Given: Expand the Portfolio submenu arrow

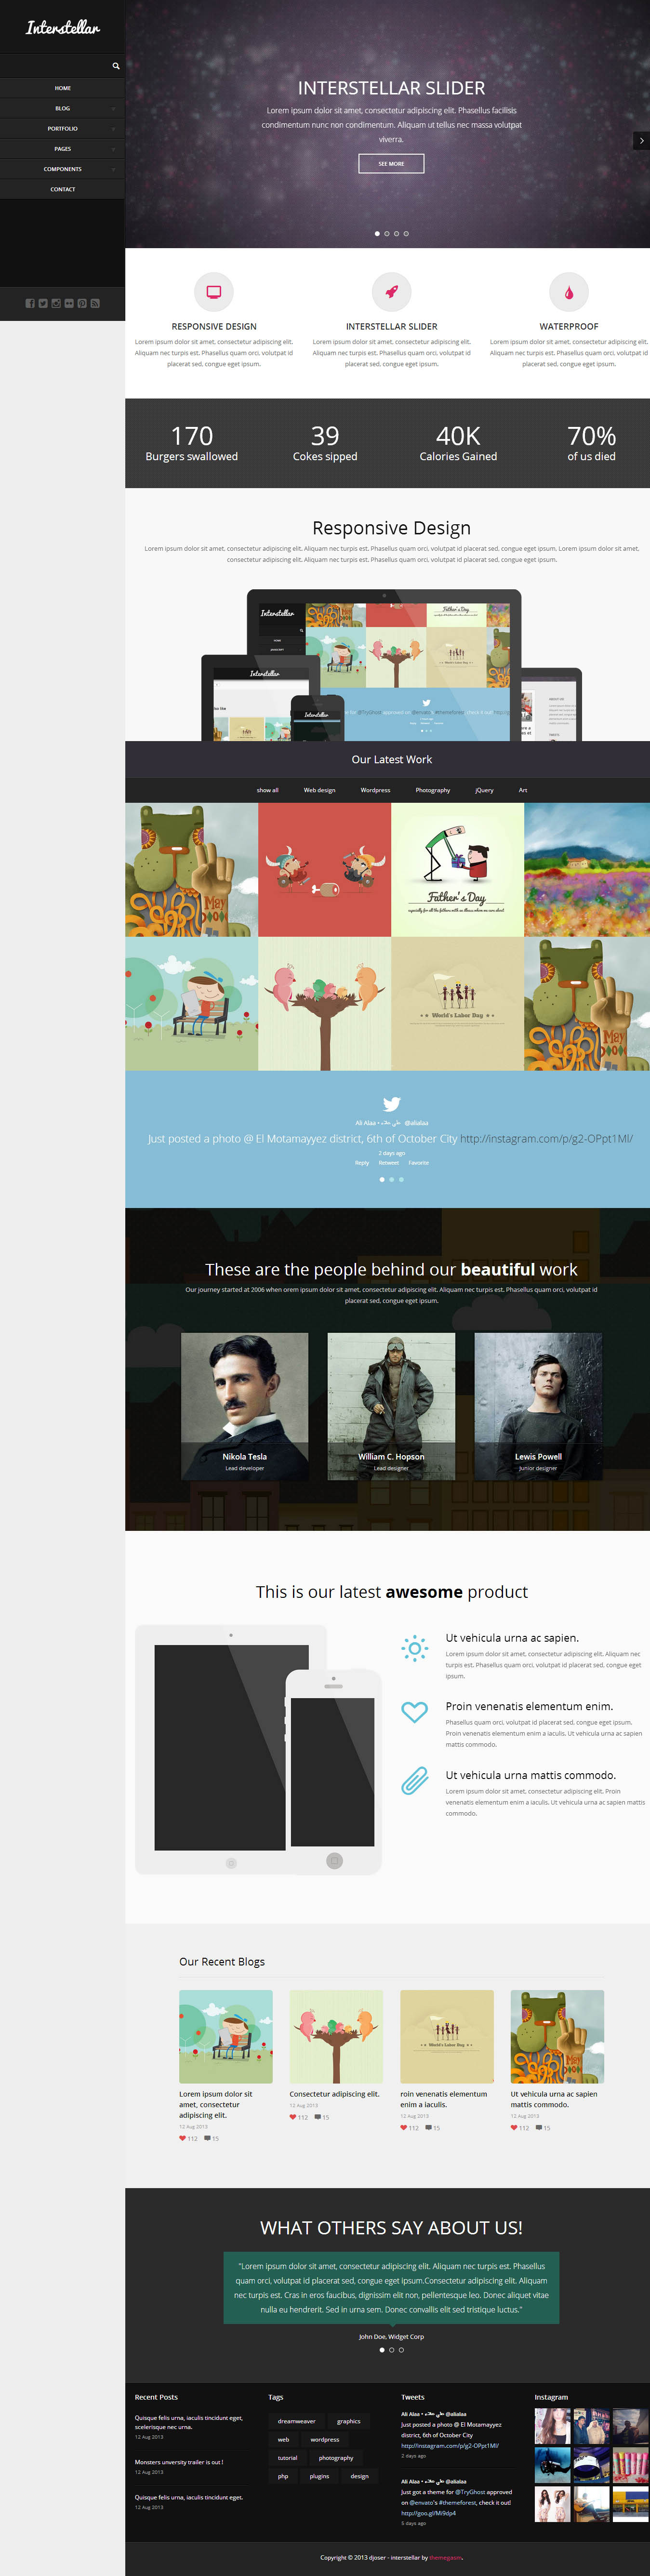Looking at the screenshot, I should [113, 129].
